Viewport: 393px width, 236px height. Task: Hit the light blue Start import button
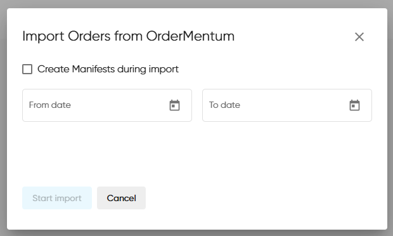click(x=57, y=198)
